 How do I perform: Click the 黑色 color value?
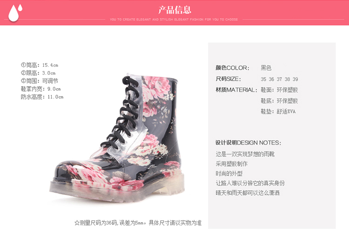tap(266, 68)
